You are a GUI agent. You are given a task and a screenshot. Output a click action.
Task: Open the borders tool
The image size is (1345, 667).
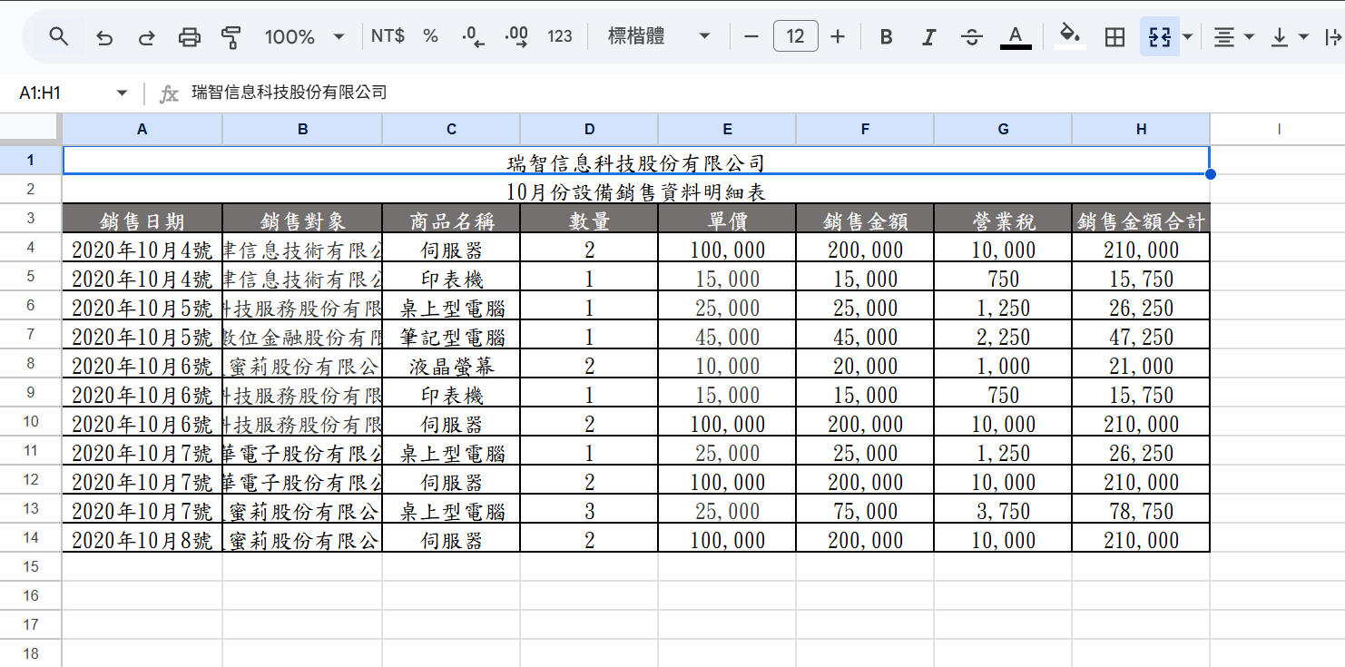[x=1114, y=37]
